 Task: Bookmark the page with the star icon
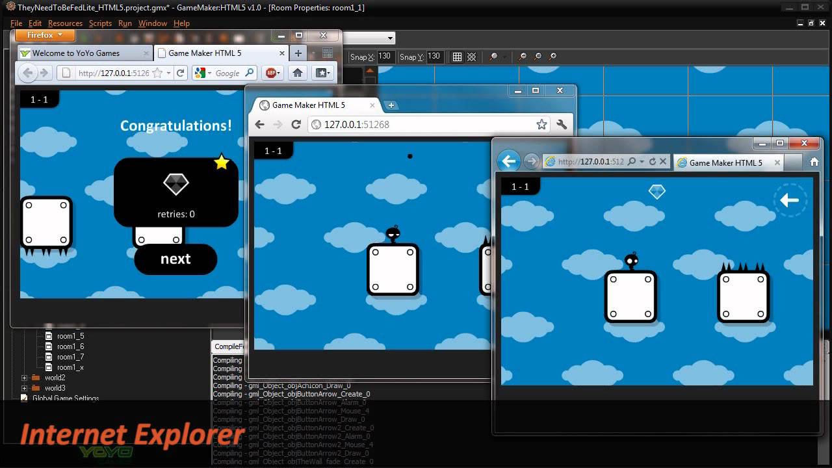pyautogui.click(x=157, y=73)
